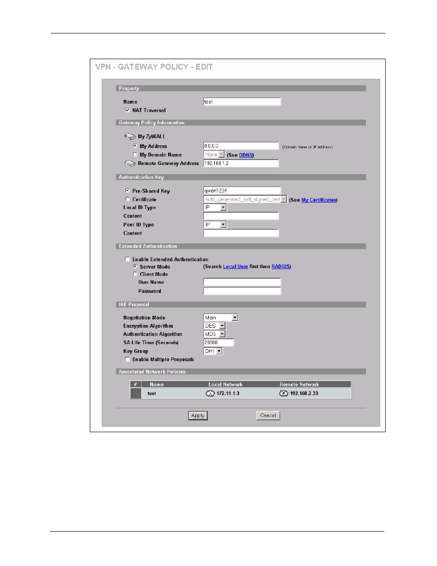Click the Content field under Peer ID Type
Screen dimensions: 437x566
click(241, 233)
